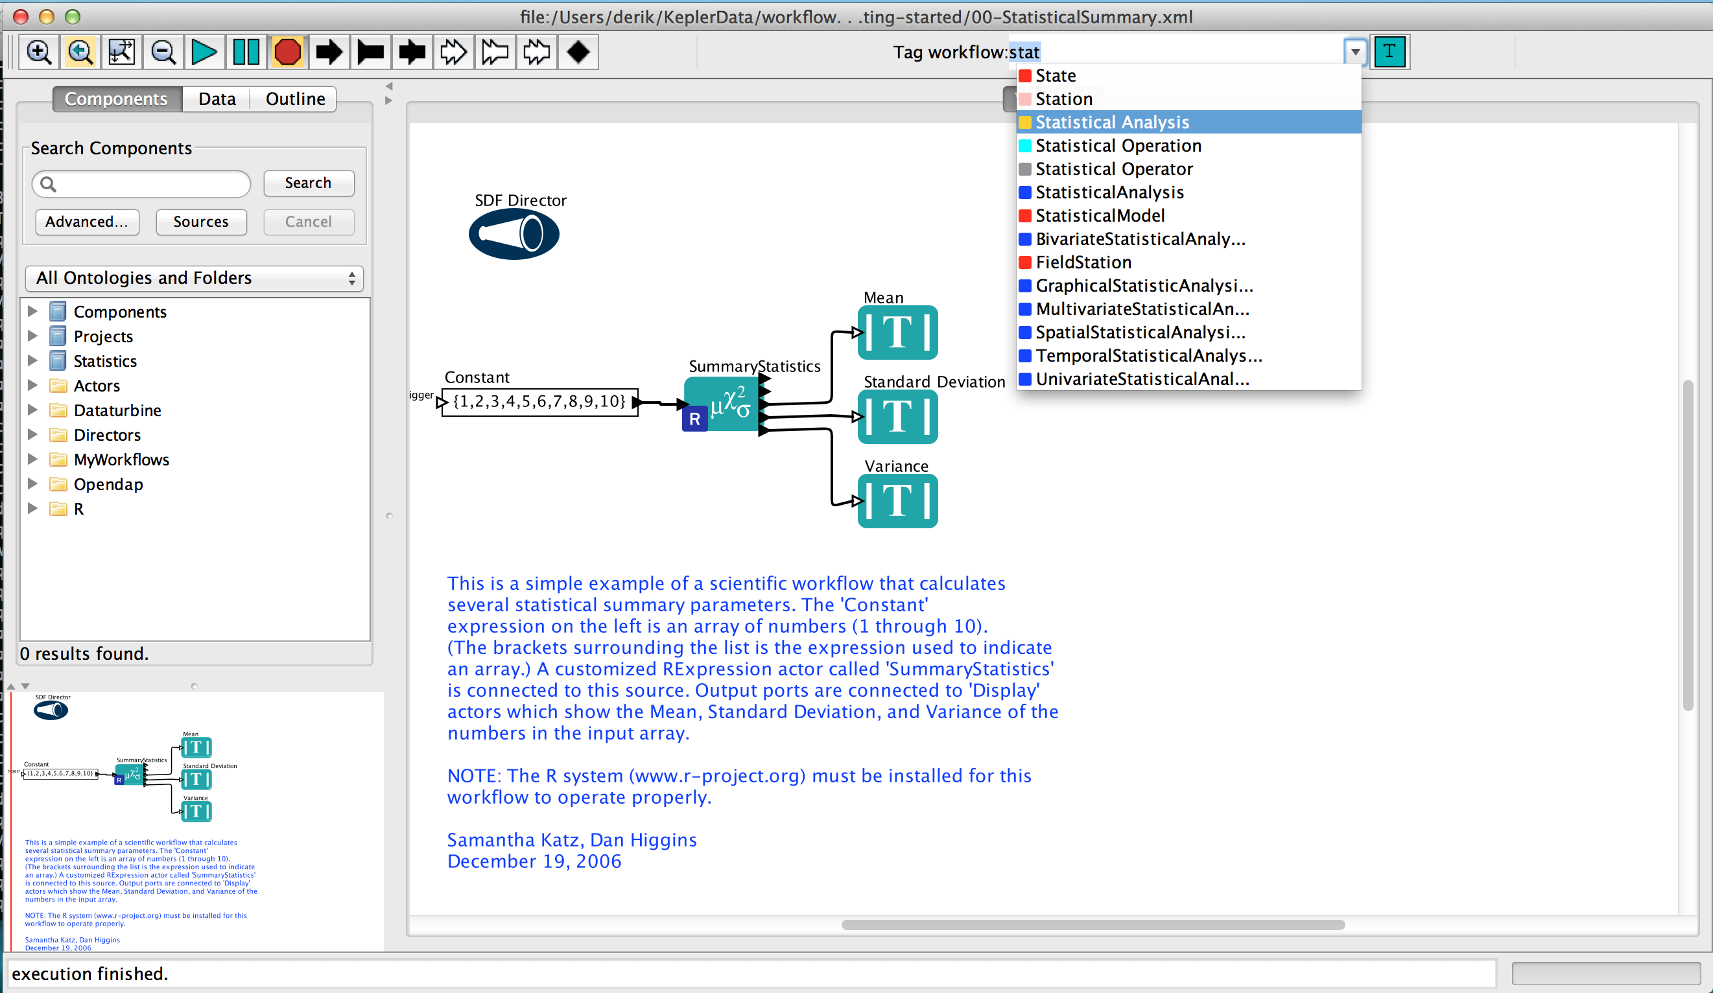Click the Cancel button
1713x993 pixels.
tap(309, 222)
